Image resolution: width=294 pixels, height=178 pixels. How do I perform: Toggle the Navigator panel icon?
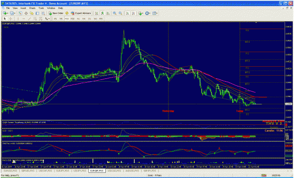click(x=32, y=13)
